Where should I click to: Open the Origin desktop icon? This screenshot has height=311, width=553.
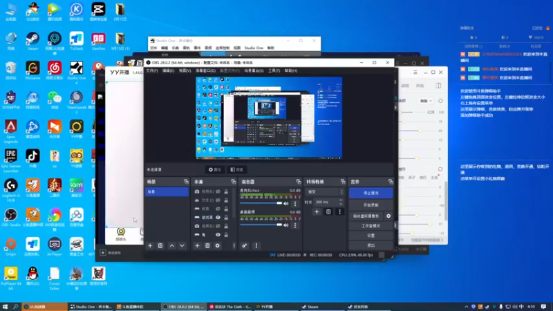[10, 247]
